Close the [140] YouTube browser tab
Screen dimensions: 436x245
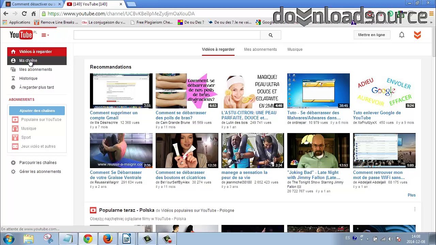[x=121, y=4]
